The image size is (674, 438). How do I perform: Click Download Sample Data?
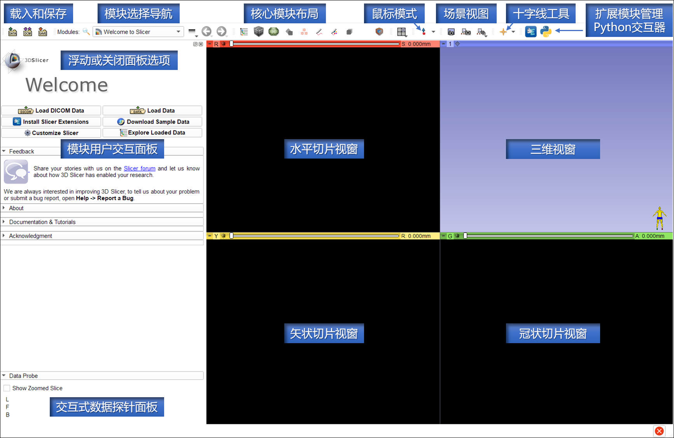[x=152, y=122]
